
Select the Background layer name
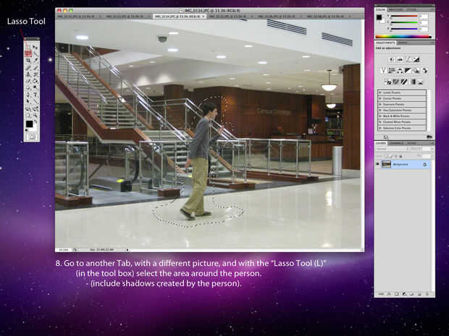(400, 165)
